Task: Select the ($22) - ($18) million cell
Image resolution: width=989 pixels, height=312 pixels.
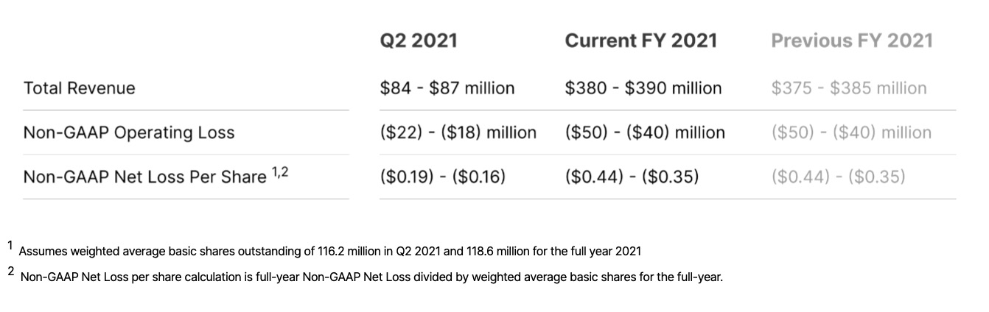Action: pos(458,132)
